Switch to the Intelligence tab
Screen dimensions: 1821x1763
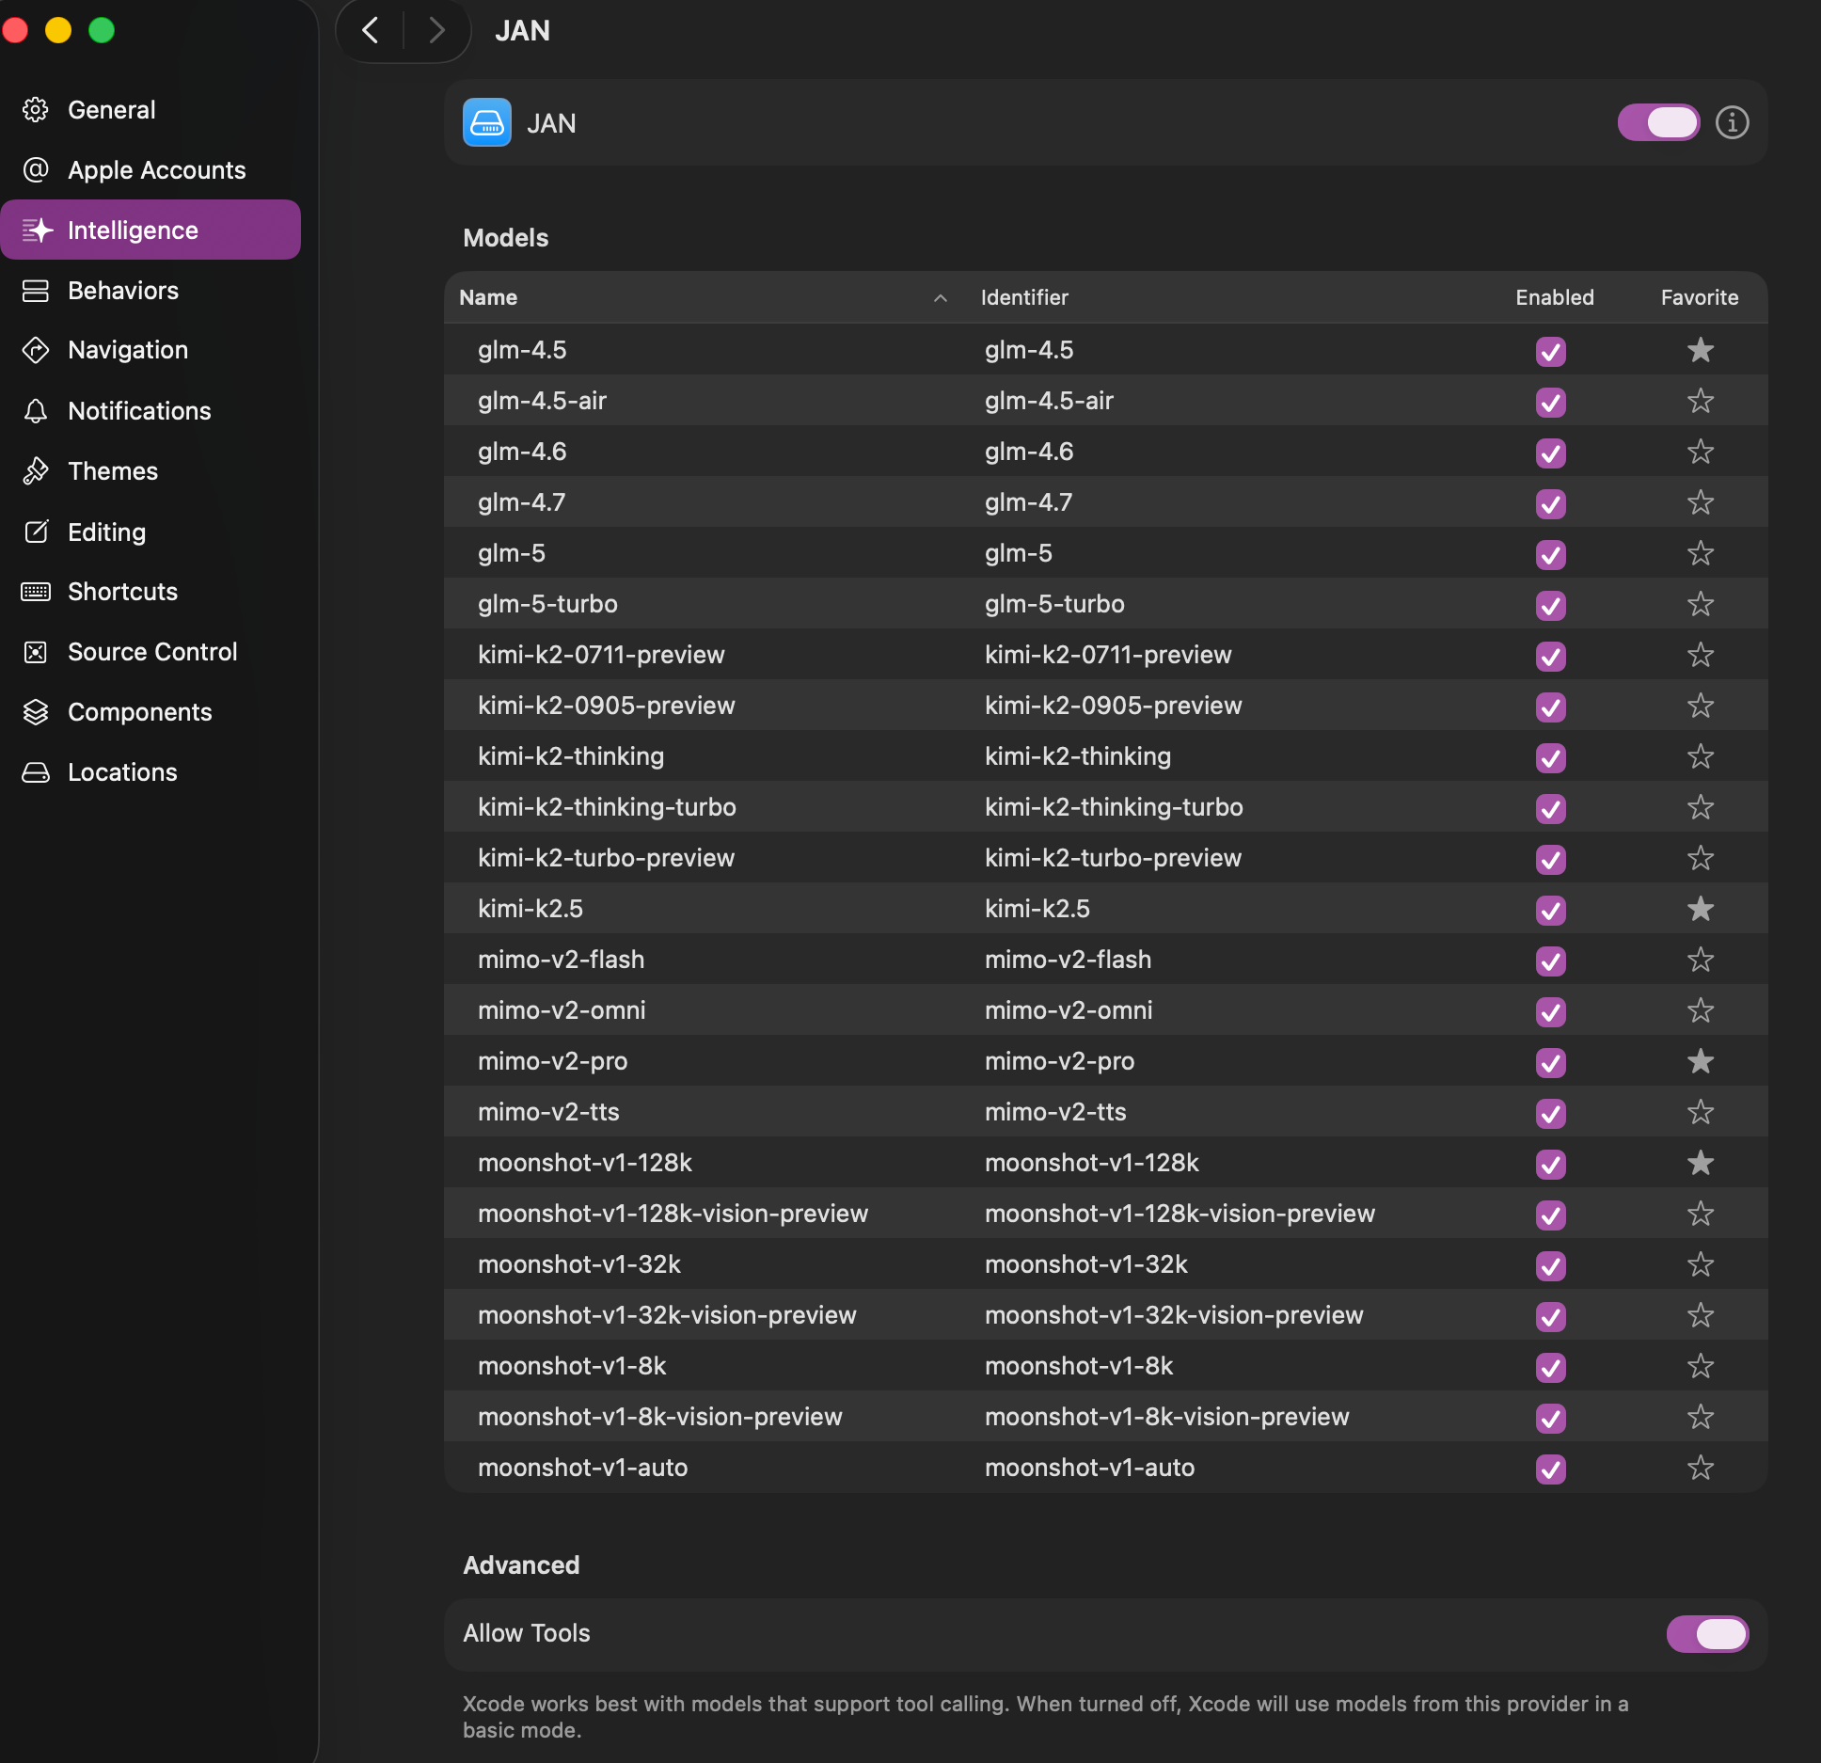click(133, 229)
